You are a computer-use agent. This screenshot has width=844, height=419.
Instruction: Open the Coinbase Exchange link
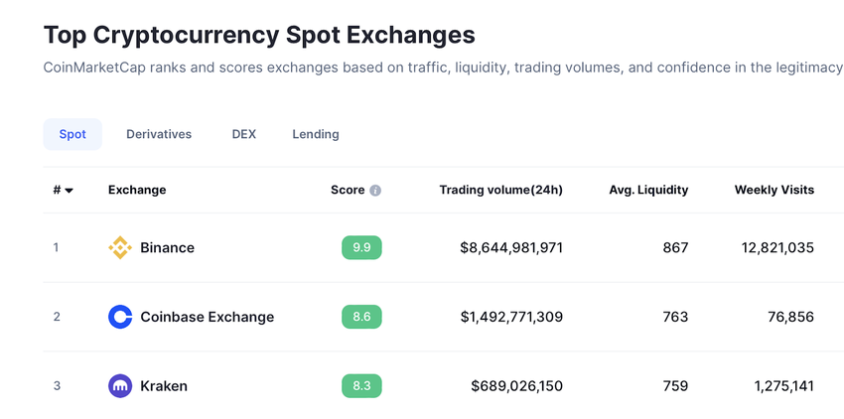[207, 317]
